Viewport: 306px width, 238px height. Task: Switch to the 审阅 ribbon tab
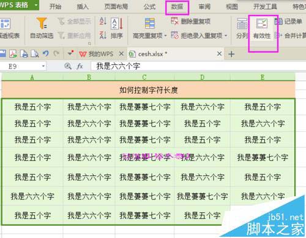click(x=204, y=7)
